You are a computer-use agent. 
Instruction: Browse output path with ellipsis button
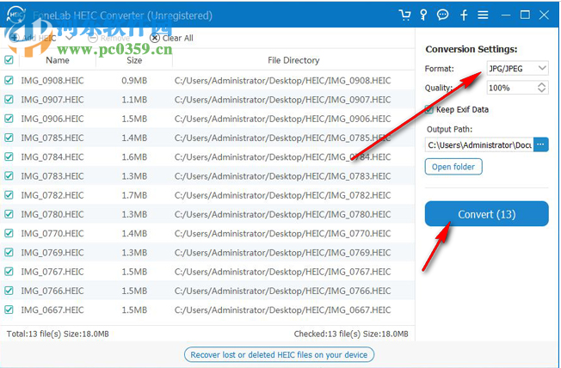pos(540,144)
